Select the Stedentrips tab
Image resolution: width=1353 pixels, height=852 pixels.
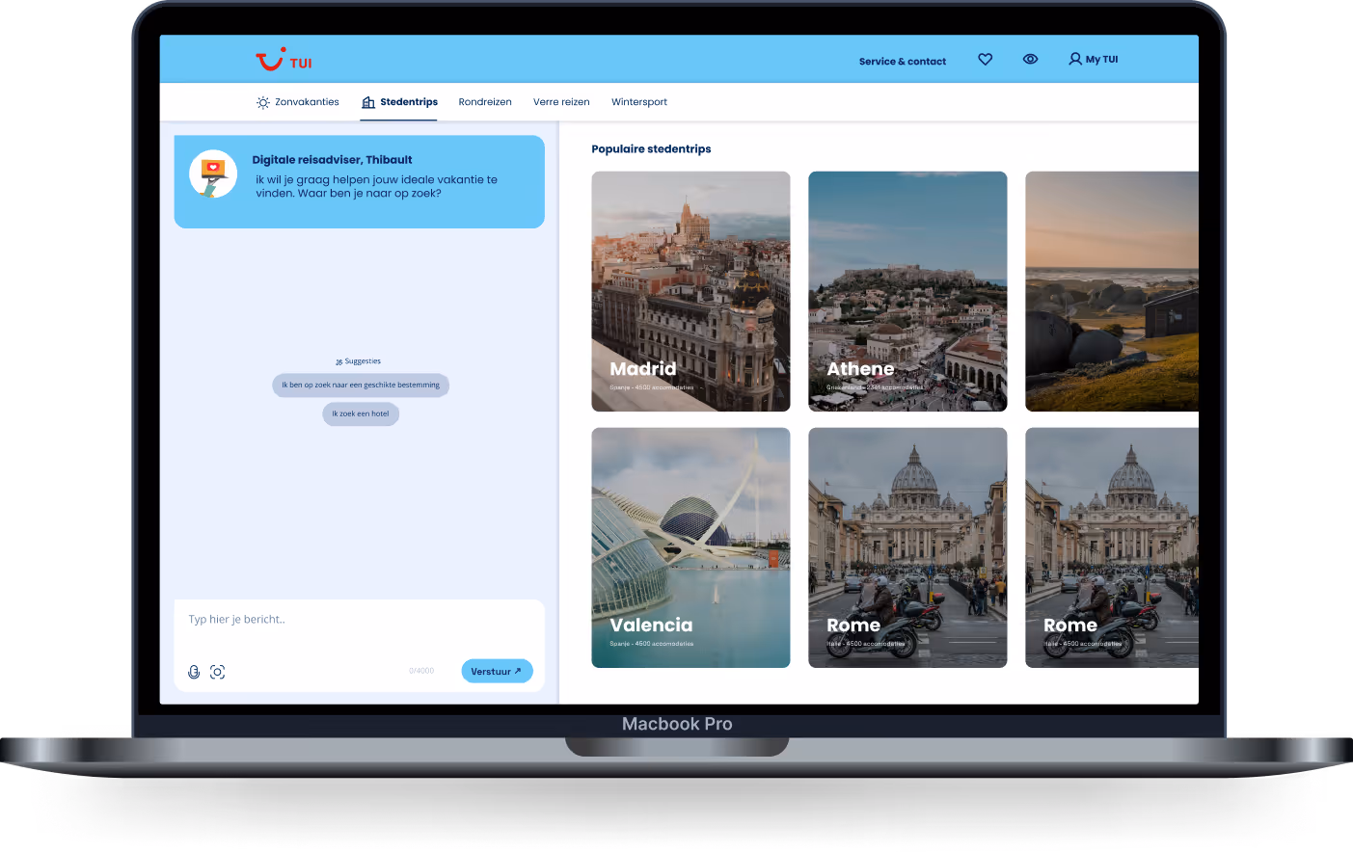399,102
